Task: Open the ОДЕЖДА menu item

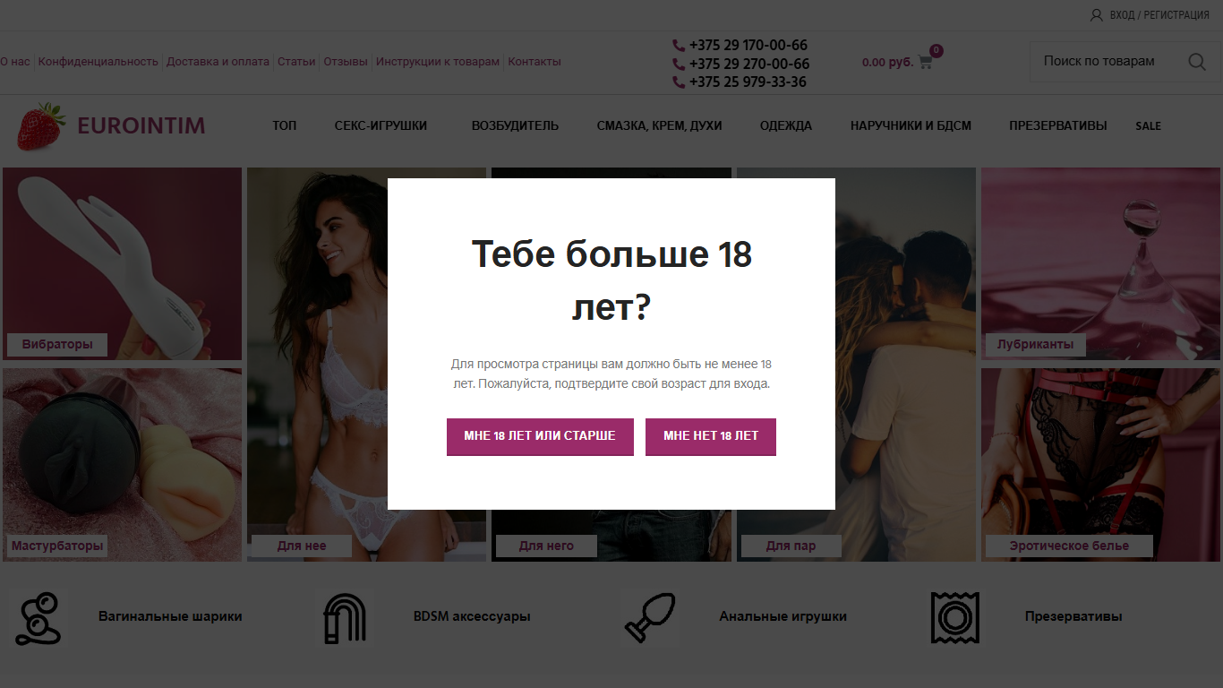Action: [x=786, y=126]
